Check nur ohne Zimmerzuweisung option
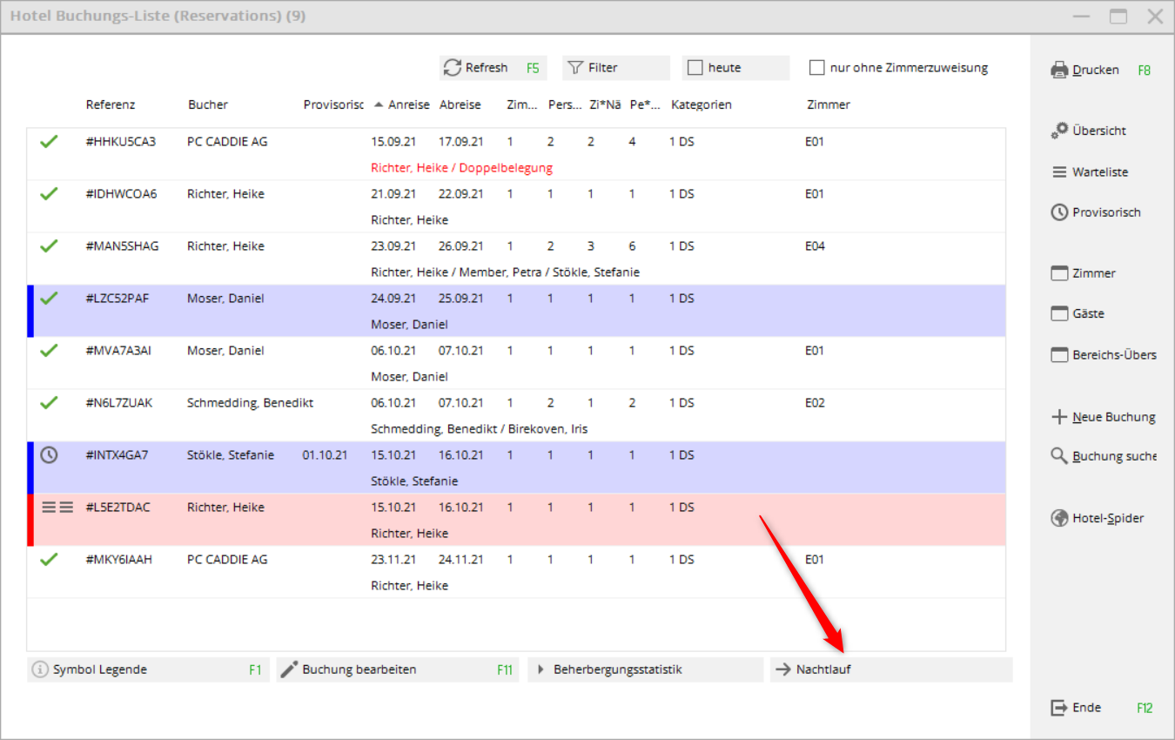The width and height of the screenshot is (1175, 740). pos(816,68)
